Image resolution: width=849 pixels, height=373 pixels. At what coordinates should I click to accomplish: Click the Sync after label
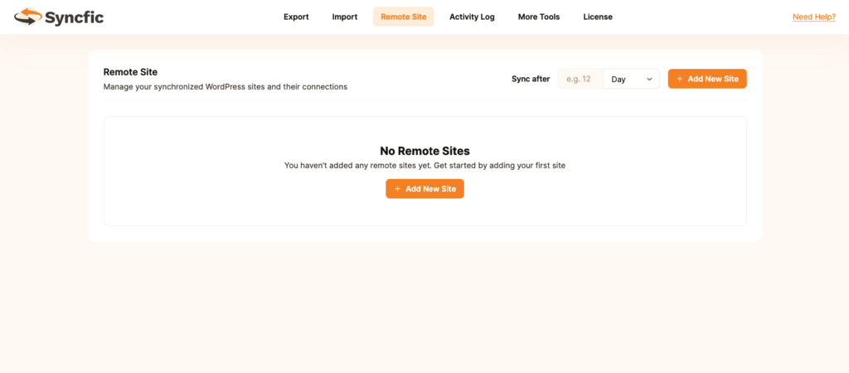tap(531, 79)
